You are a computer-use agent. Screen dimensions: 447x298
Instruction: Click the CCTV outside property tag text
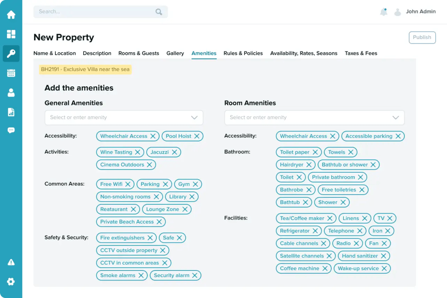[129, 250]
